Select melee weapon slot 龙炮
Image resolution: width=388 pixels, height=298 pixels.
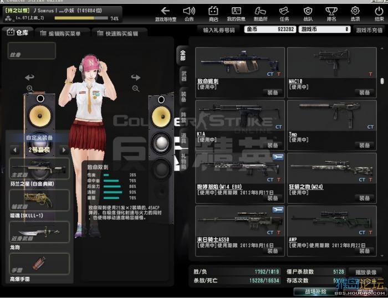39,232
